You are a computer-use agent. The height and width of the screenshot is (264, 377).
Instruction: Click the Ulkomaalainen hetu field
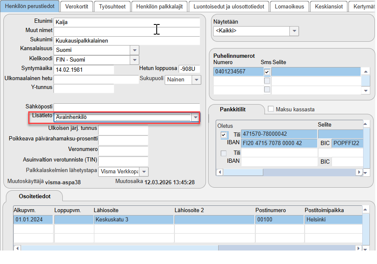pos(96,79)
